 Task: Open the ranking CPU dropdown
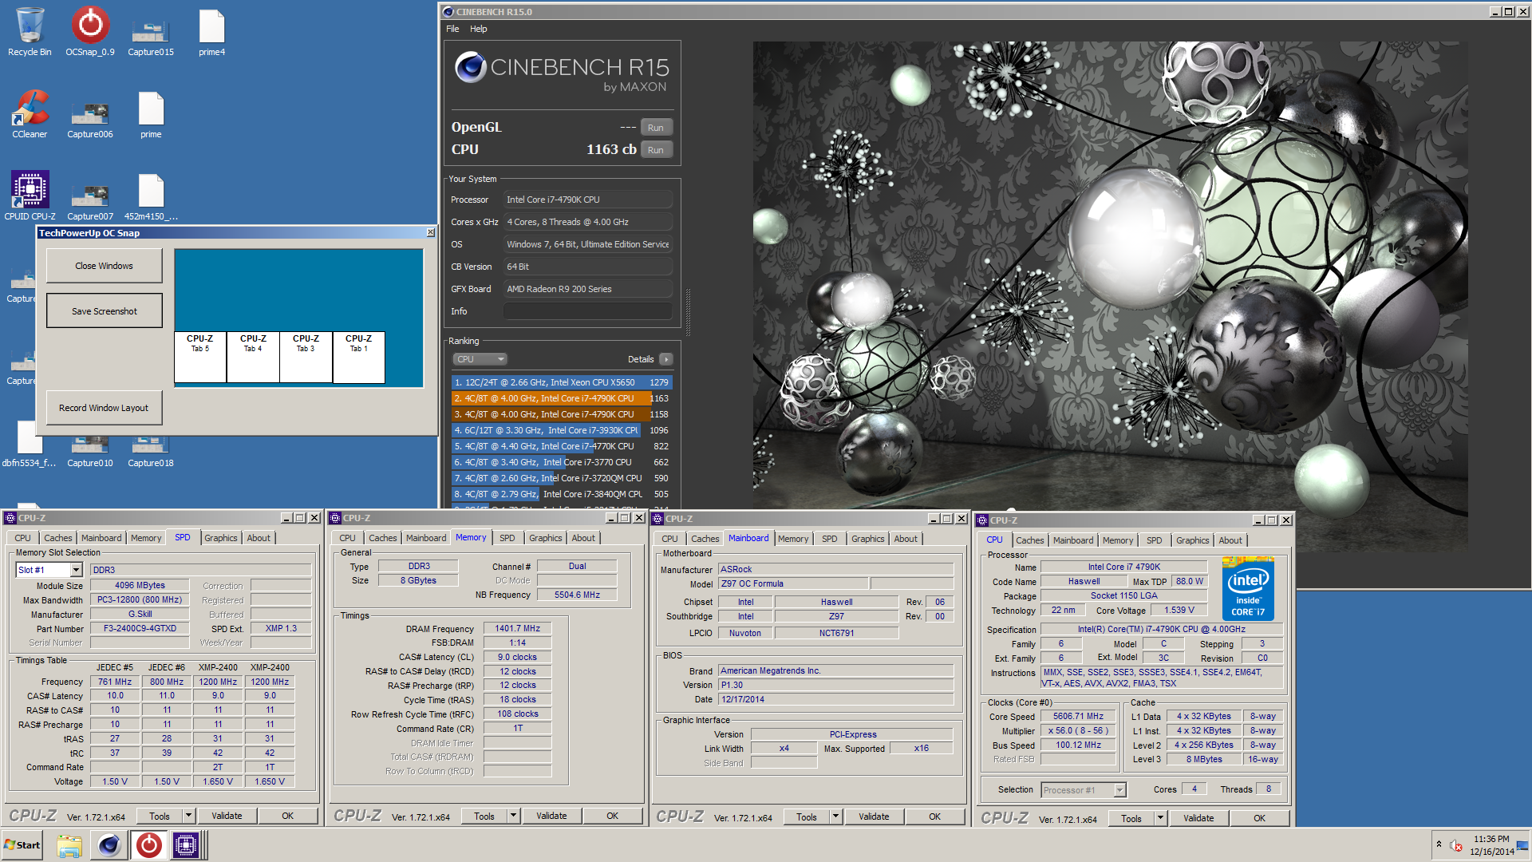point(480,359)
